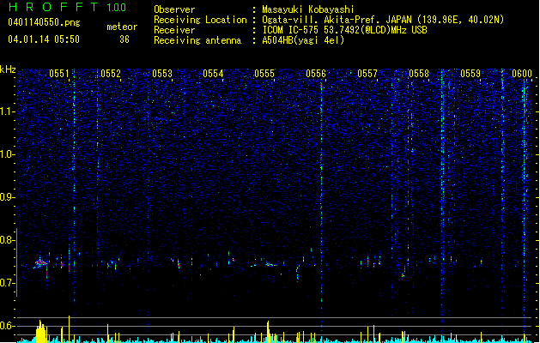Click the 0555 time marker
Viewport: 540px width, 343px height.
(x=264, y=74)
